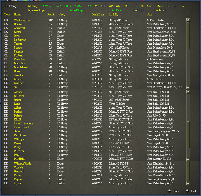The image size is (201, 196).
Task: Toggle the DE ship type filter
Action: [96, 6]
